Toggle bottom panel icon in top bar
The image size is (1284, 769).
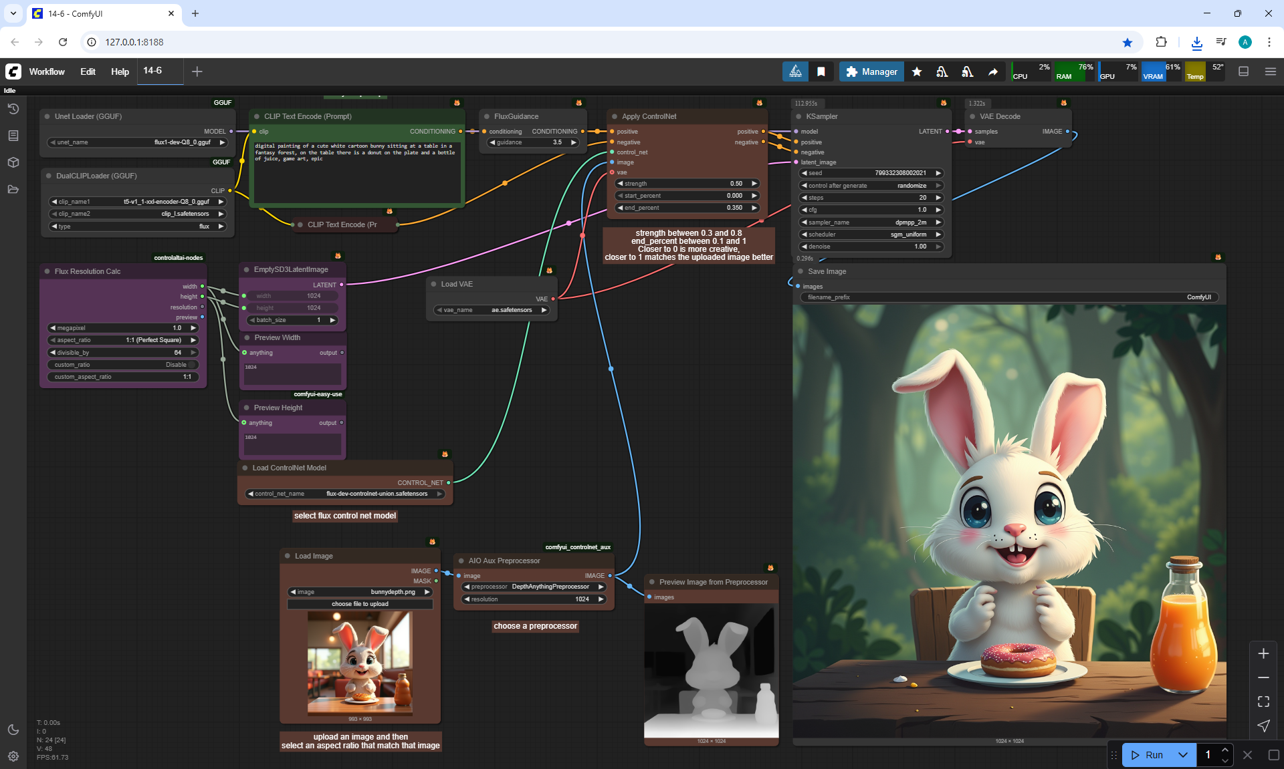pos(1244,71)
